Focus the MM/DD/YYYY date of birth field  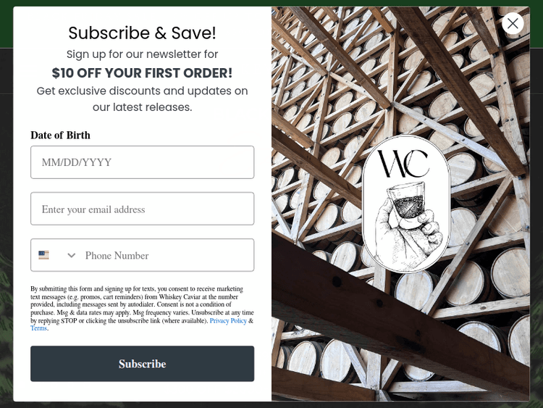143,162
